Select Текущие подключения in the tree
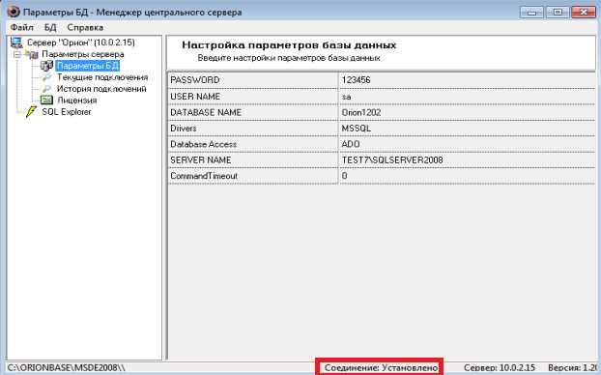This screenshot has width=601, height=375. click(x=102, y=77)
